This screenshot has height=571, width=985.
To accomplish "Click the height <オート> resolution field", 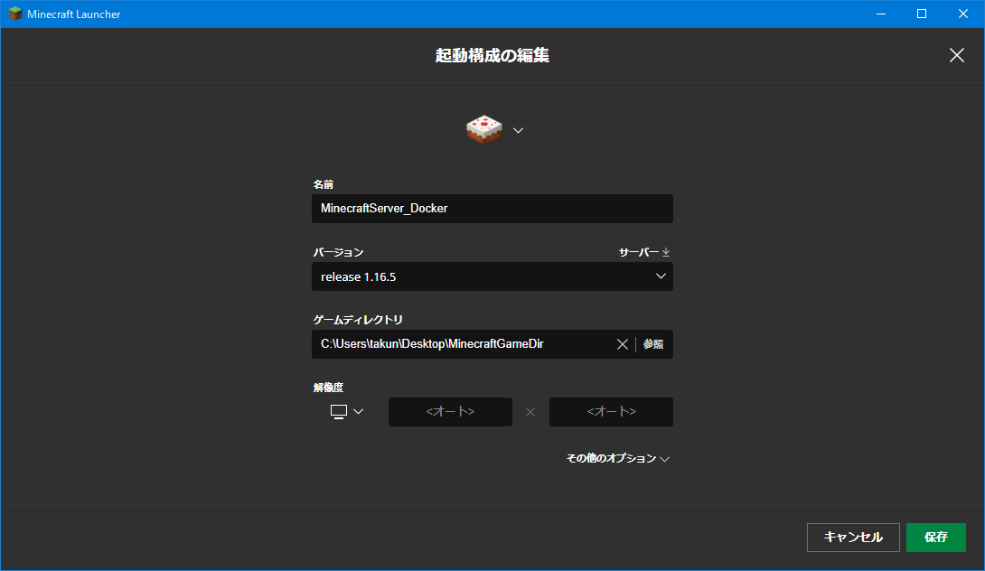I will click(611, 411).
